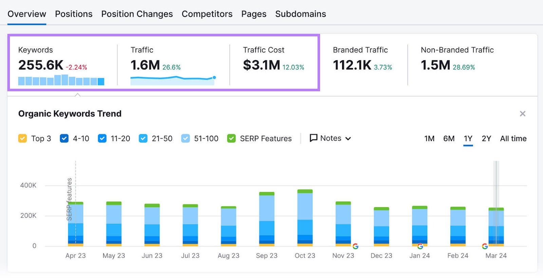The height and width of the screenshot is (278, 543).
Task: Click the Notes speech bubble icon
Action: click(314, 138)
